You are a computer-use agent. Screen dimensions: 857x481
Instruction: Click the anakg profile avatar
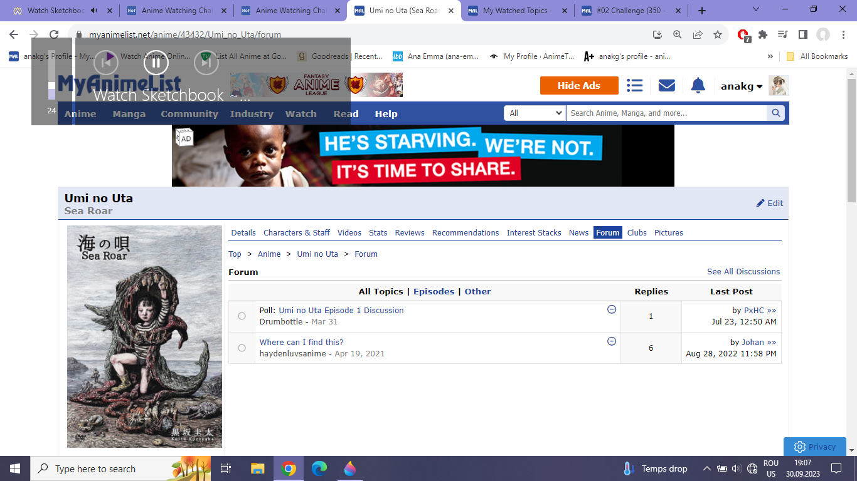(x=779, y=86)
